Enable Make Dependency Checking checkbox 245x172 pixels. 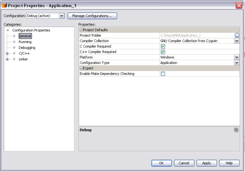coord(163,74)
